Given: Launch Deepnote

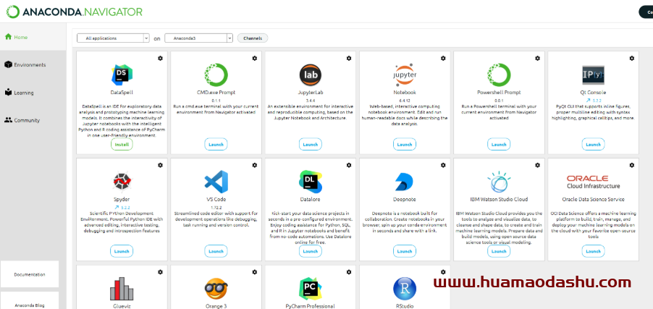Looking at the screenshot, I should tap(405, 251).
